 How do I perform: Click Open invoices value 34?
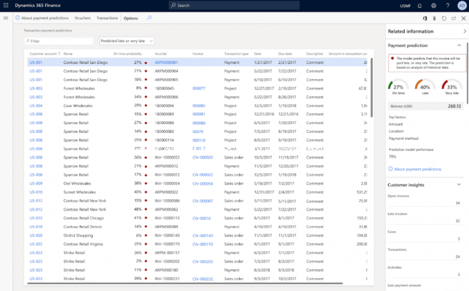tap(457, 203)
